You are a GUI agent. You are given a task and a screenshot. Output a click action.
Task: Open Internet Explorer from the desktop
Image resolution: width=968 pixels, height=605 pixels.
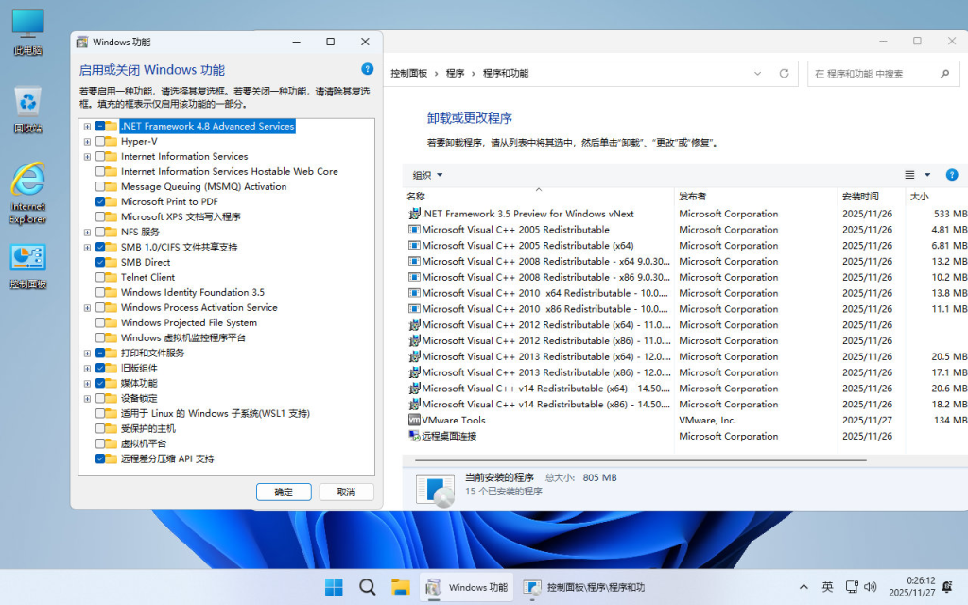click(x=27, y=175)
